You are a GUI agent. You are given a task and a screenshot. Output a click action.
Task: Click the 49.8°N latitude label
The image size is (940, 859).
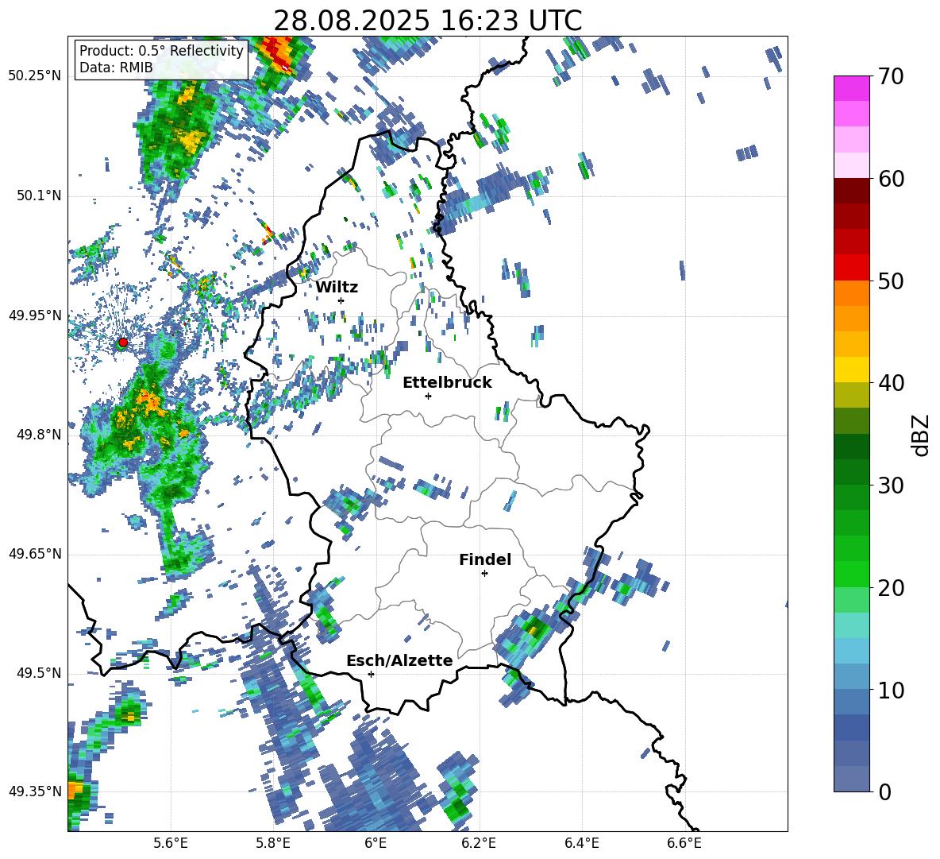coord(39,435)
